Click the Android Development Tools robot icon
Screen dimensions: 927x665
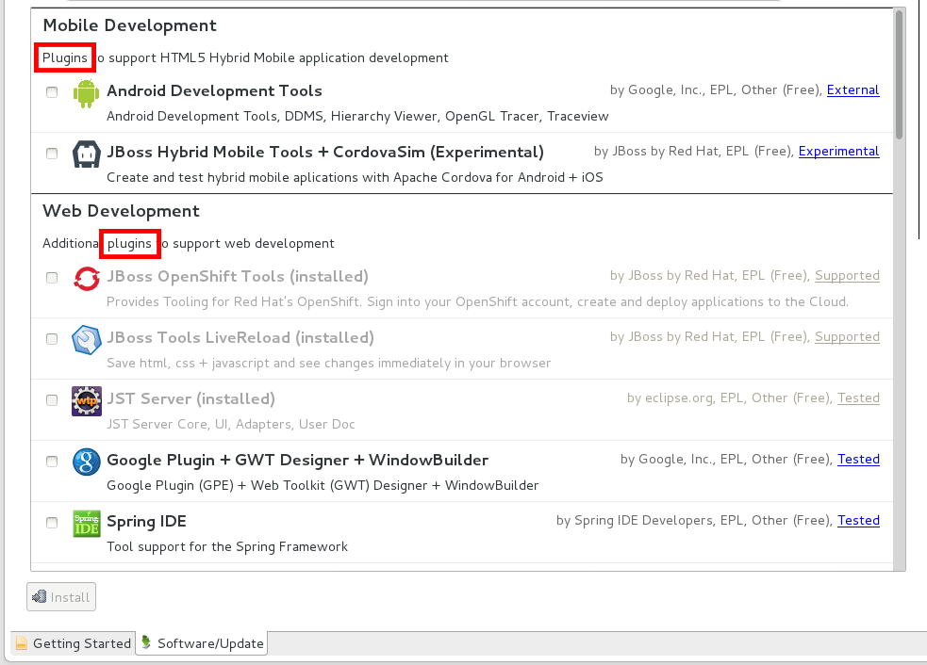tap(87, 92)
